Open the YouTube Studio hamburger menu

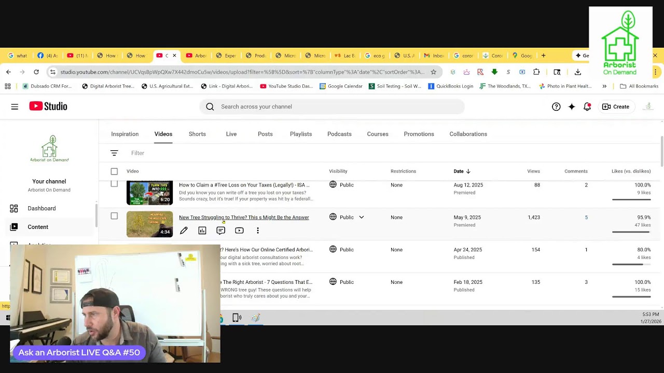click(x=15, y=107)
